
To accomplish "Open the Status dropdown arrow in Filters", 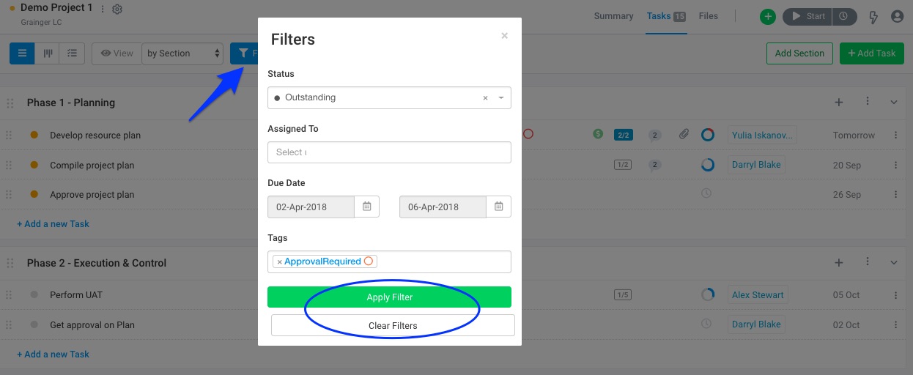I will tap(501, 97).
